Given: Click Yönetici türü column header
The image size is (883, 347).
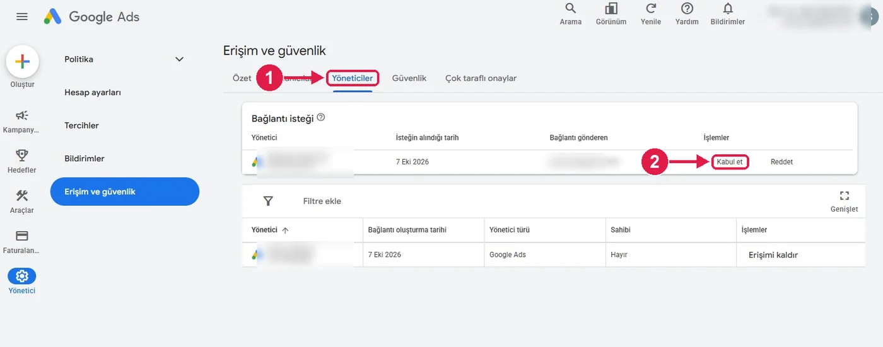Looking at the screenshot, I should click(510, 230).
